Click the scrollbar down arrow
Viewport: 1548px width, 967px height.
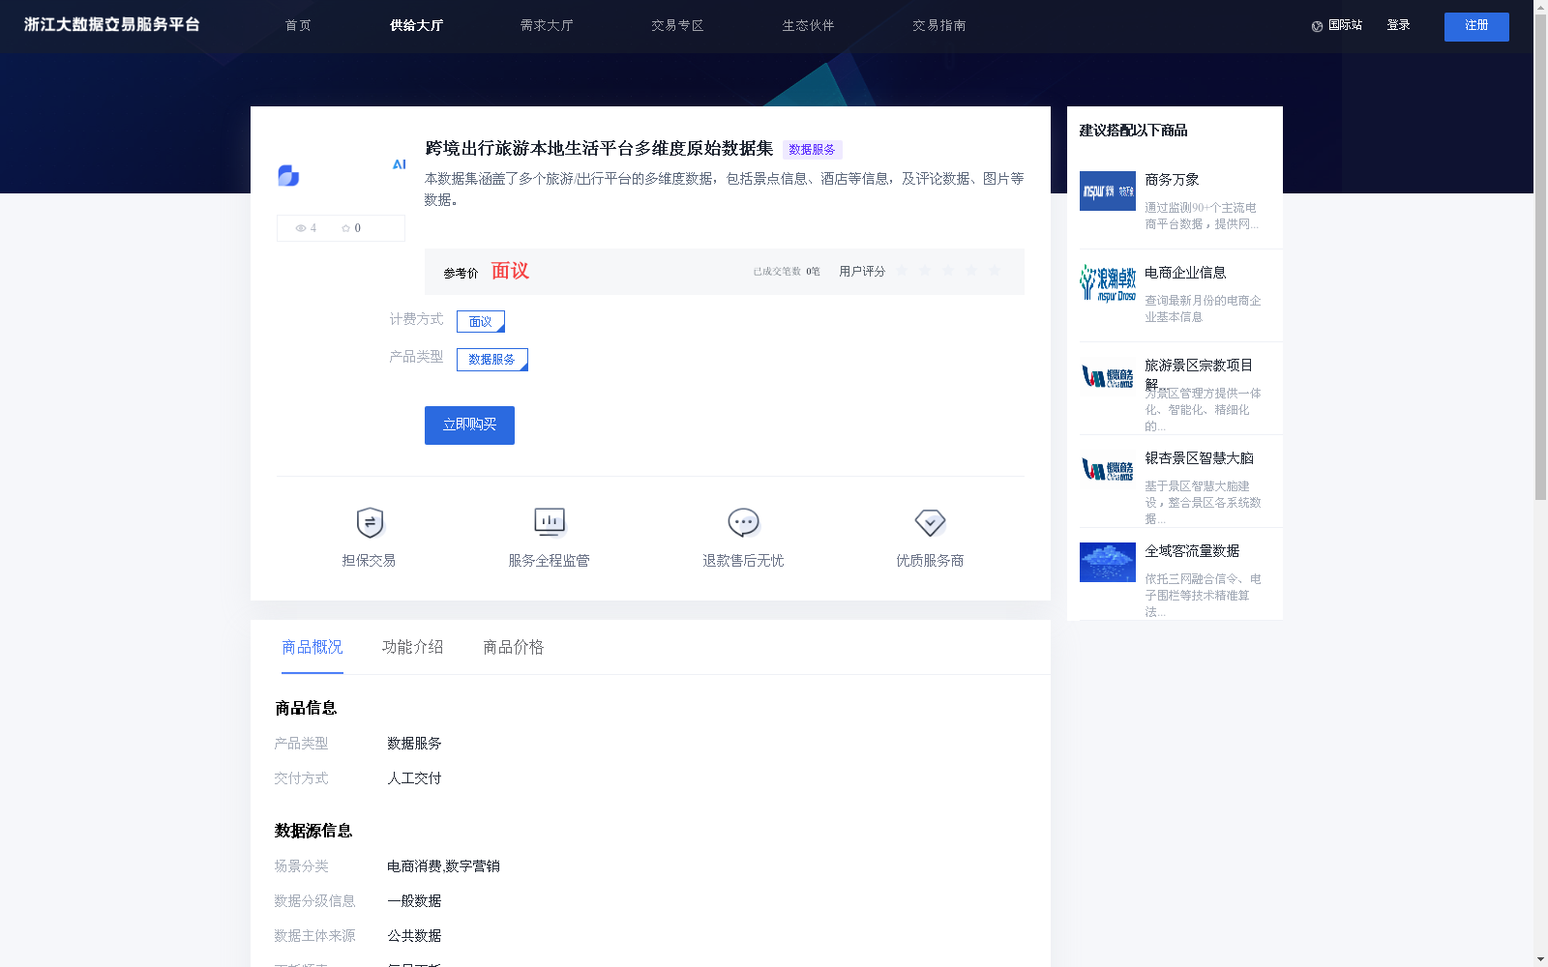point(1540,960)
